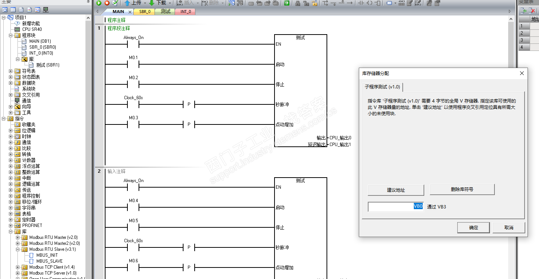Select SBR_0 (SBR0) in the project tree
Viewport: 539px width, 279px height.
pos(43,47)
